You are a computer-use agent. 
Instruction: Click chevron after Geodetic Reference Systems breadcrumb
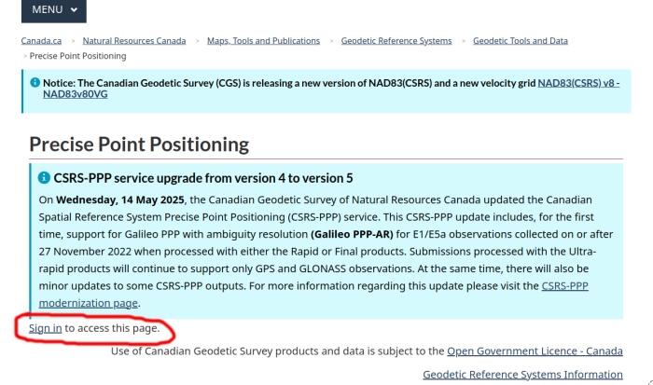[x=462, y=41]
